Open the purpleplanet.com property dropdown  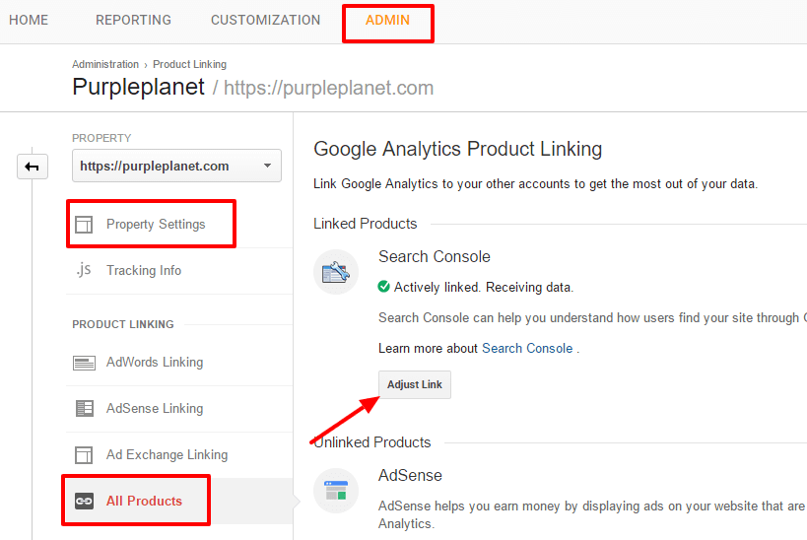176,166
